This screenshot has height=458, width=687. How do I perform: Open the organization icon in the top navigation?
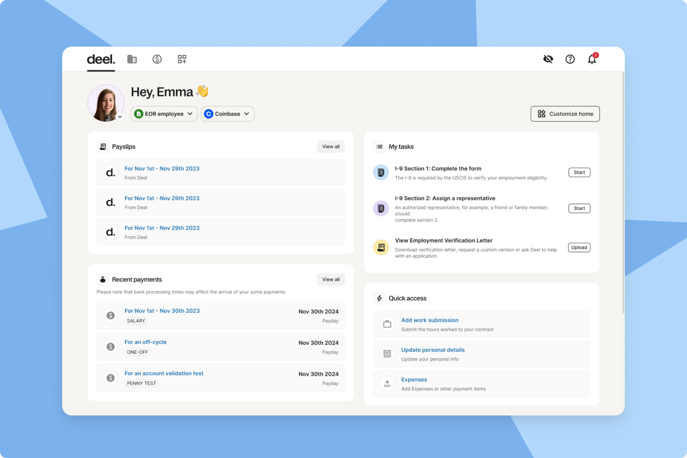132,59
